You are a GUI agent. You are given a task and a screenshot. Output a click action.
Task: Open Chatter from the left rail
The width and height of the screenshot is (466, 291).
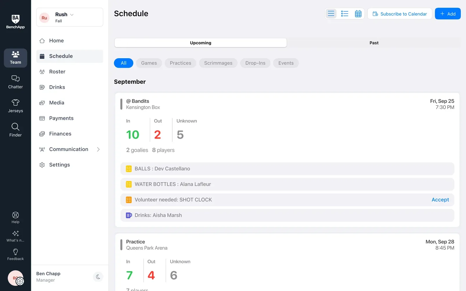15,82
